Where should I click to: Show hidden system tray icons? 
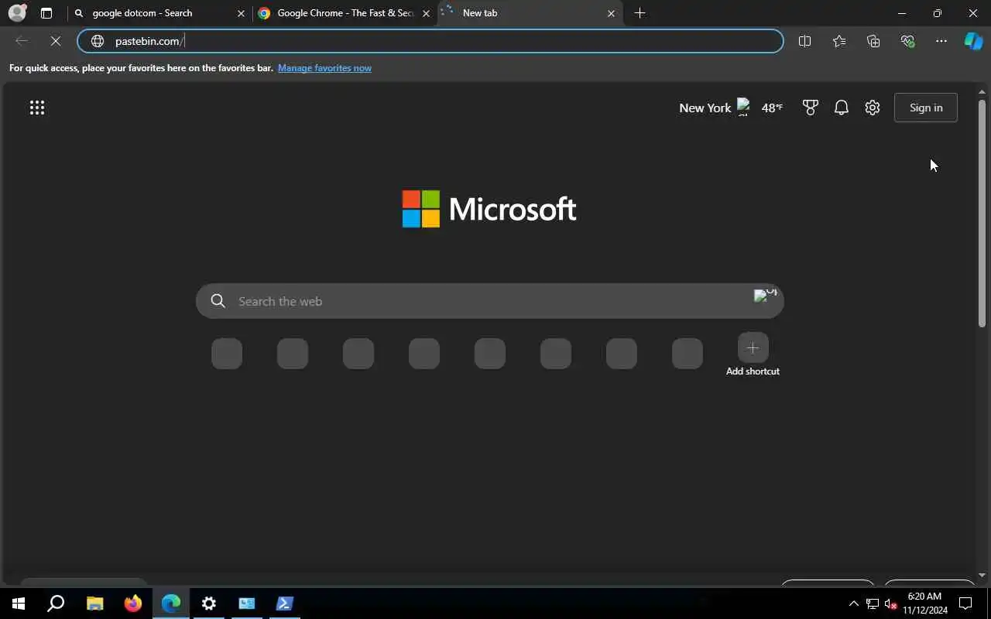point(854,604)
